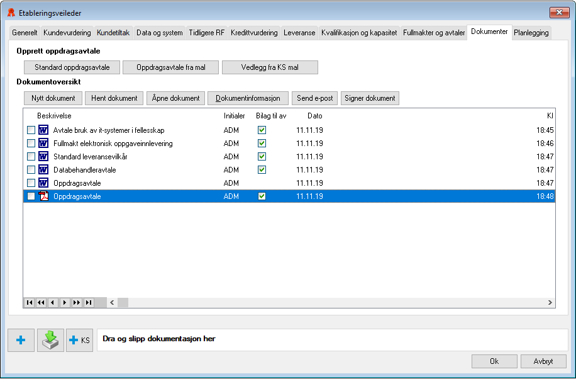Uncheck Bilag til av for Avtale bruk av it-systemer

(x=262, y=130)
